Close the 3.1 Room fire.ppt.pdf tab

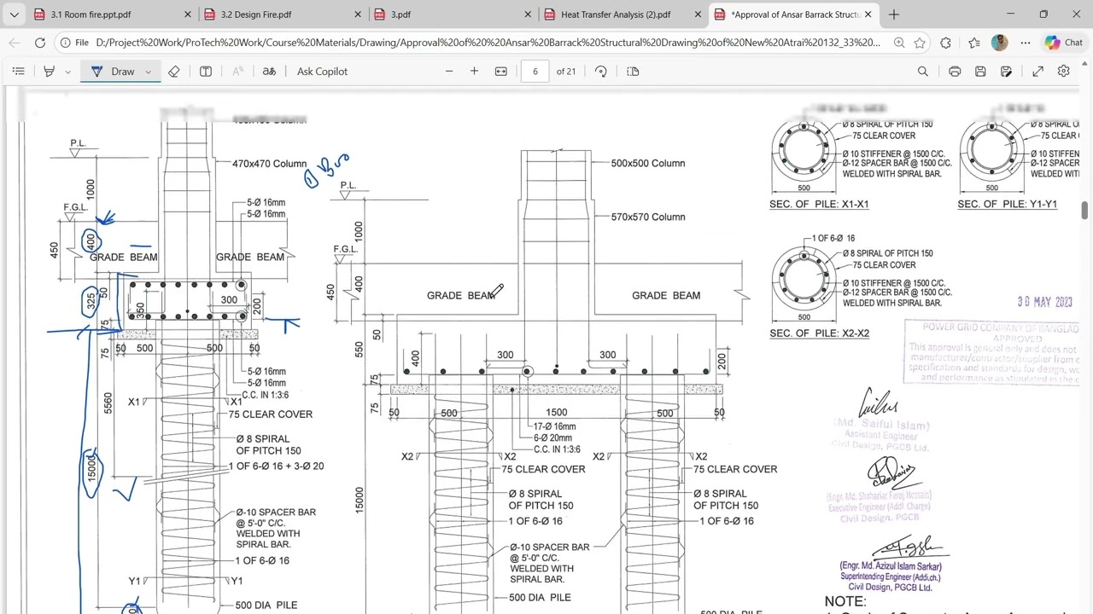pos(188,14)
